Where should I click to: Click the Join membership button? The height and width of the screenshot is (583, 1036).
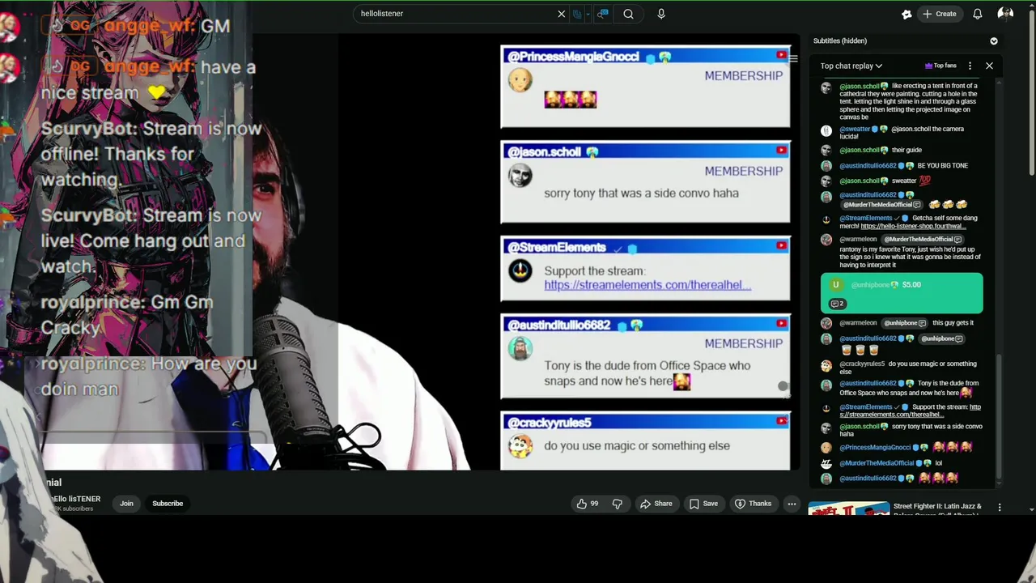[126, 504]
